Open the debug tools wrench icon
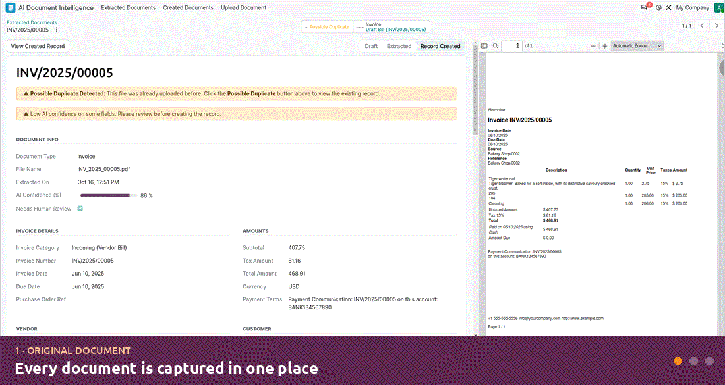Screen dimensions: 725x385 click(x=668, y=8)
